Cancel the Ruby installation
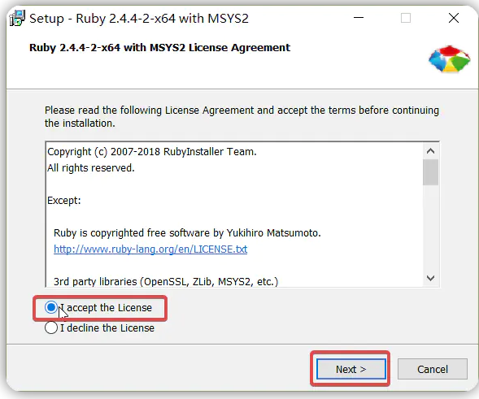Viewport: 479px width, 399px height. click(x=433, y=369)
